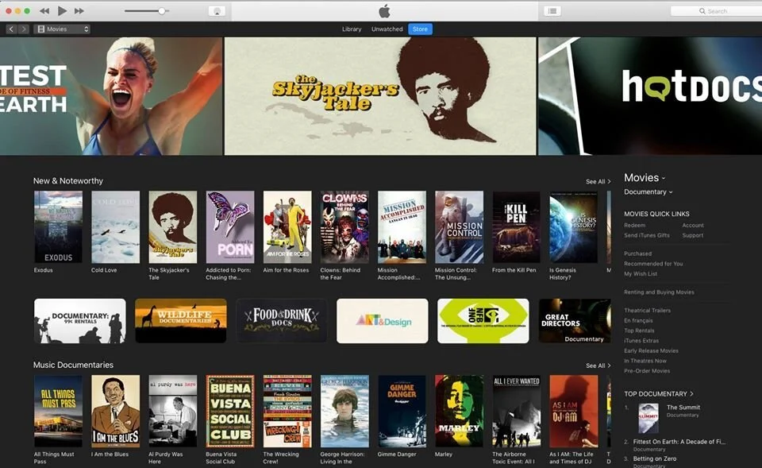Click the Account quick link
Image resolution: width=762 pixels, height=468 pixels.
(x=693, y=225)
